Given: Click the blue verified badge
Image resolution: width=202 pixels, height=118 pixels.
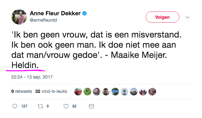Looking at the screenshot, I should [85, 13].
